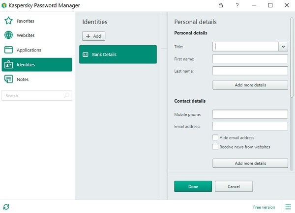The height and width of the screenshot is (213, 295).
Task: Click the sync icon at bottom left
Action: point(6,207)
